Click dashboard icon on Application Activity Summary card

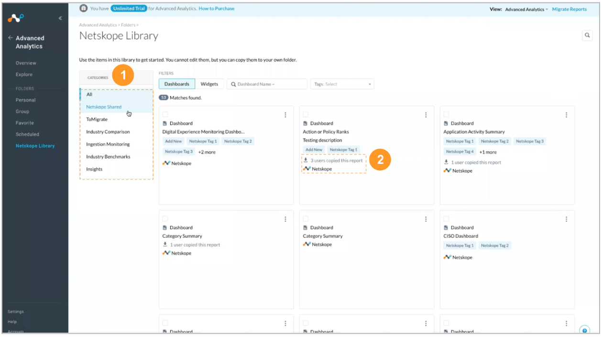click(446, 123)
